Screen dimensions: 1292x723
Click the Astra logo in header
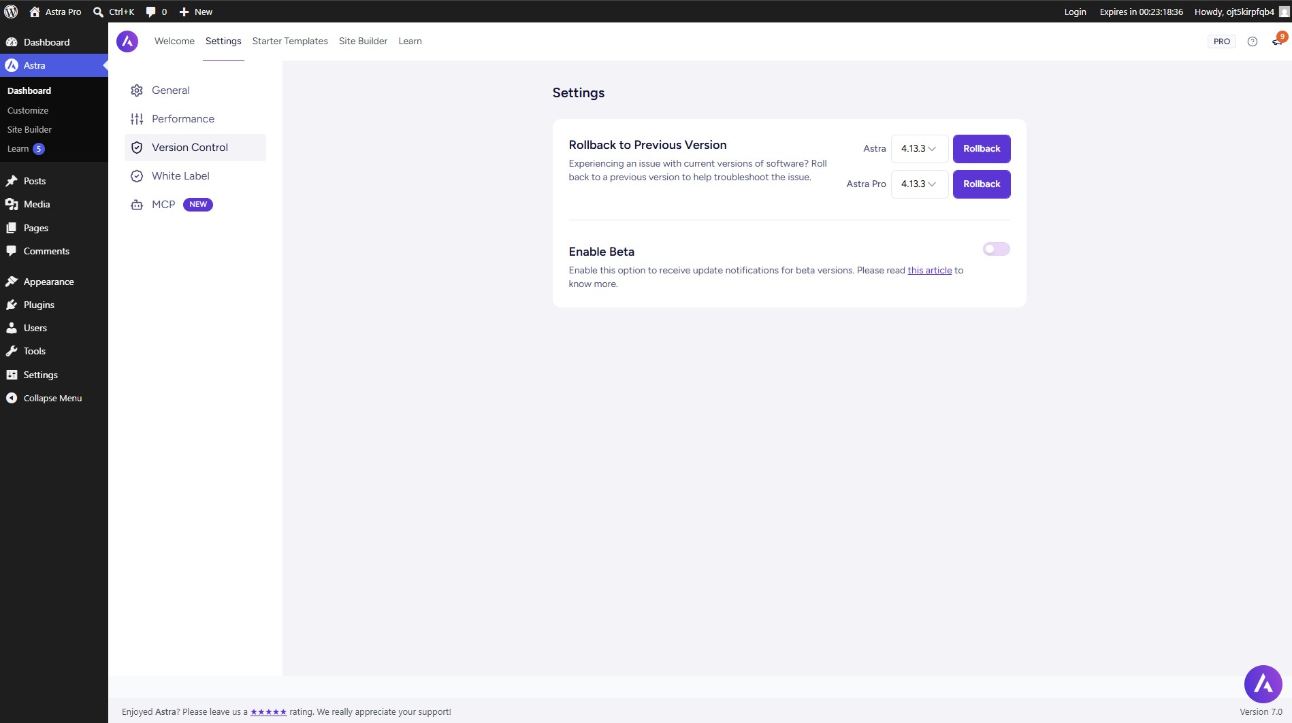(127, 41)
